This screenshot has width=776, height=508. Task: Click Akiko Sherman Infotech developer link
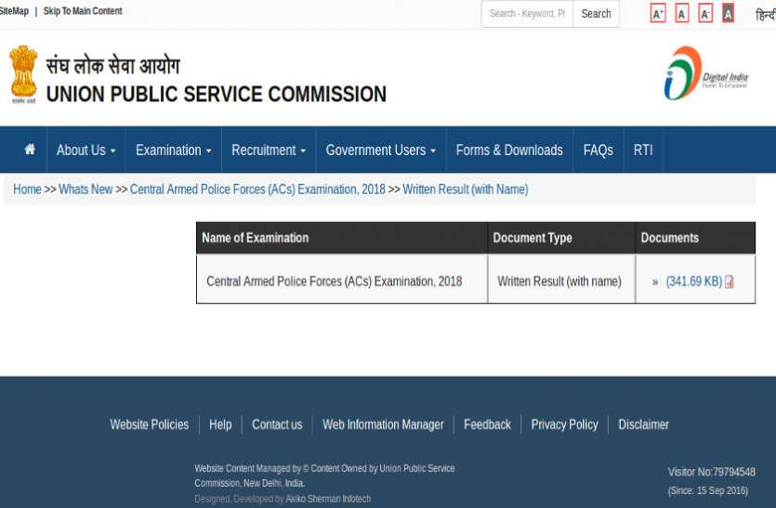click(x=328, y=499)
